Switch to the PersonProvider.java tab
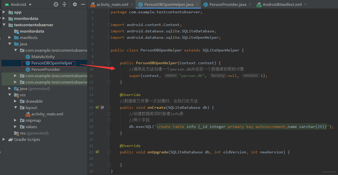The width and height of the screenshot is (338, 175). pos(228,4)
